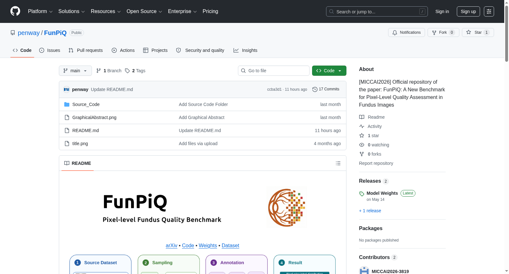Open the arXiv link in README
The height and width of the screenshot is (274, 509).
pos(171,245)
